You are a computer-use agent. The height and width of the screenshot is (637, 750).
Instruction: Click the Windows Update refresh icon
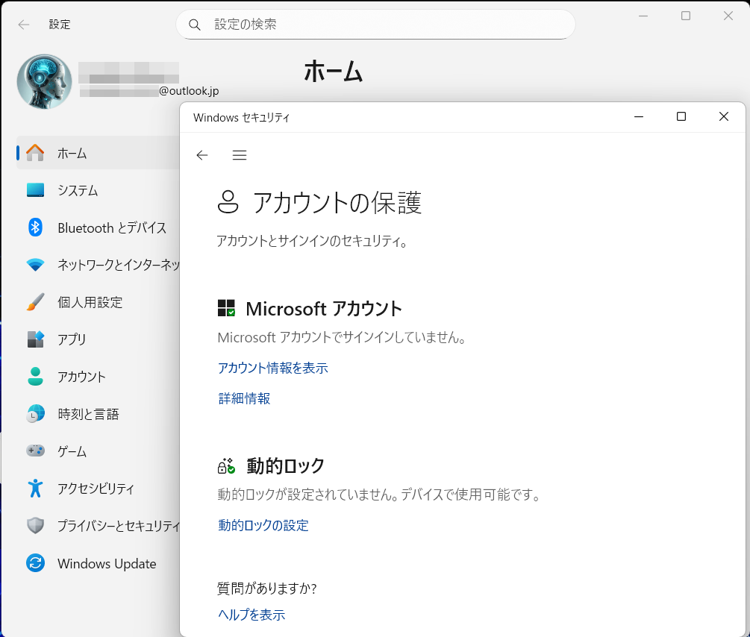click(35, 563)
